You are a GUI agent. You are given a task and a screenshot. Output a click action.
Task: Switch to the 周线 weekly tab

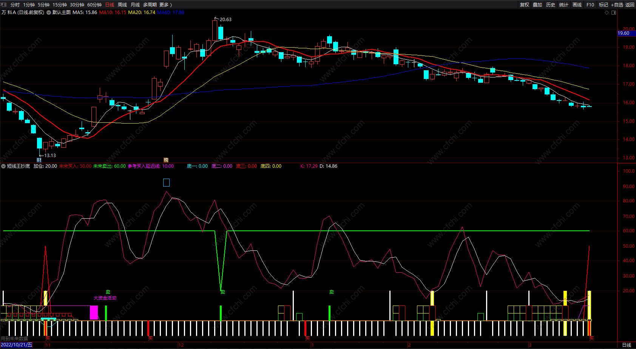click(x=122, y=5)
